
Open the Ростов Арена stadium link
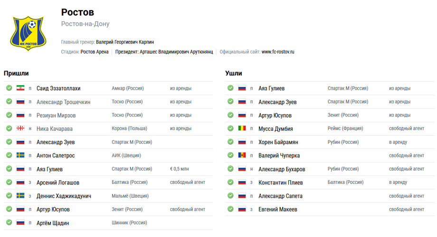click(95, 52)
